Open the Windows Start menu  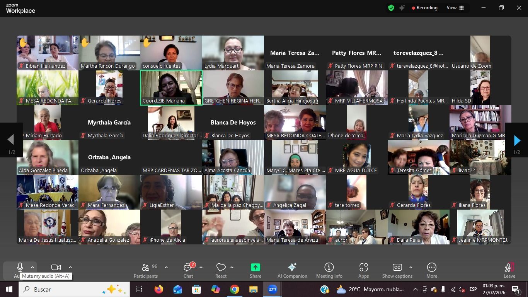[9, 289]
